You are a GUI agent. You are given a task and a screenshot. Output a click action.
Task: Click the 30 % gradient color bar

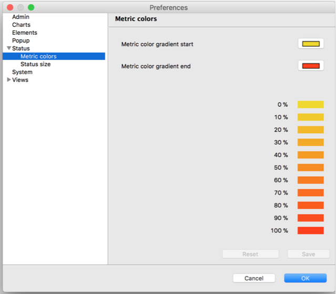pos(311,143)
